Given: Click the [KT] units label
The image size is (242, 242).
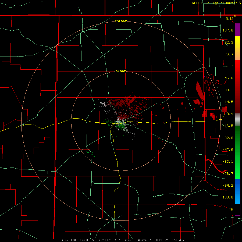Looking at the screenshot, I should [230, 19].
